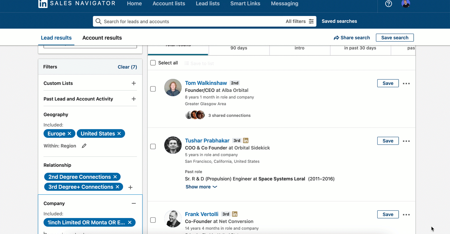Collapse the Company filter section

coord(134,203)
